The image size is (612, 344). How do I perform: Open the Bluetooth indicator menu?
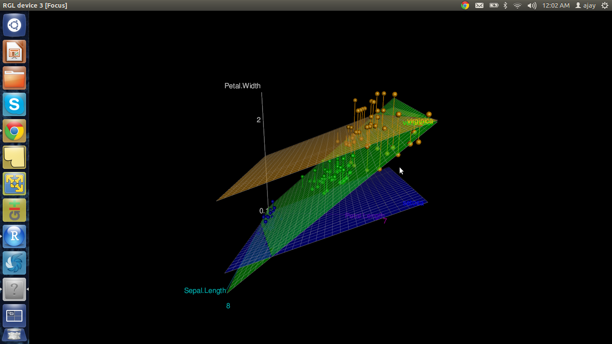click(505, 5)
